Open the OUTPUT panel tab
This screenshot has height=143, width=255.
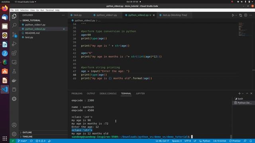tap(91, 94)
